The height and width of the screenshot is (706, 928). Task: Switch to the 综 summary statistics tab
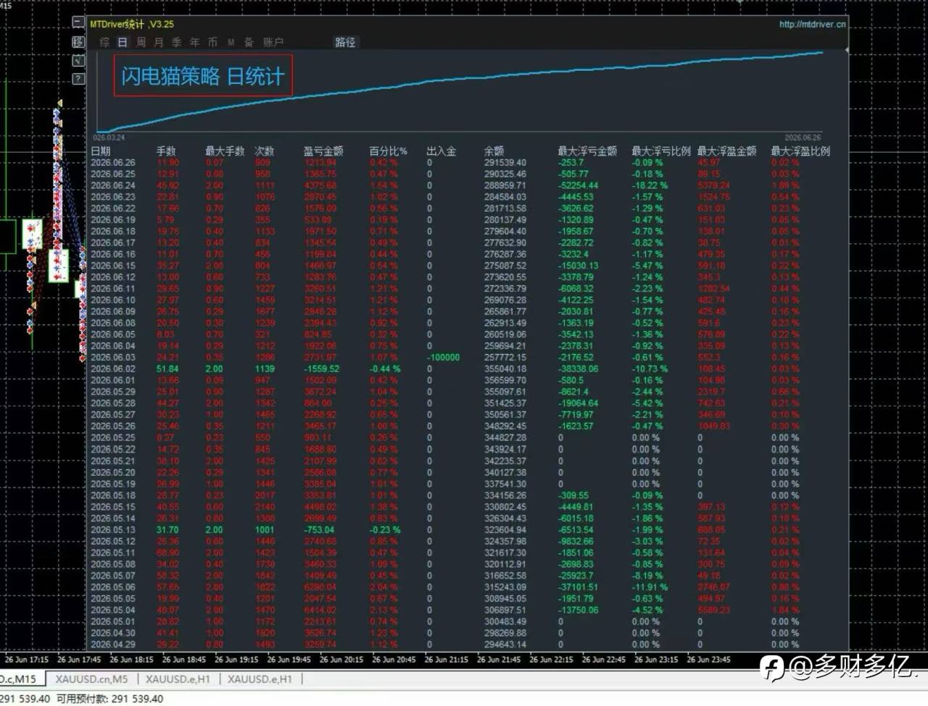tap(104, 42)
